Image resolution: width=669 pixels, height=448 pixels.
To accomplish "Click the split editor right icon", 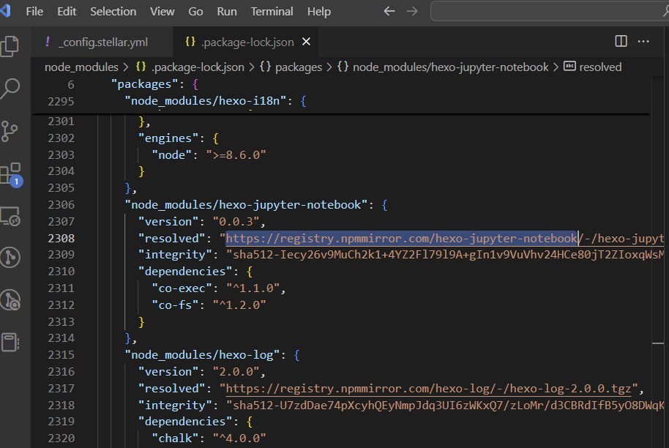I will point(621,42).
